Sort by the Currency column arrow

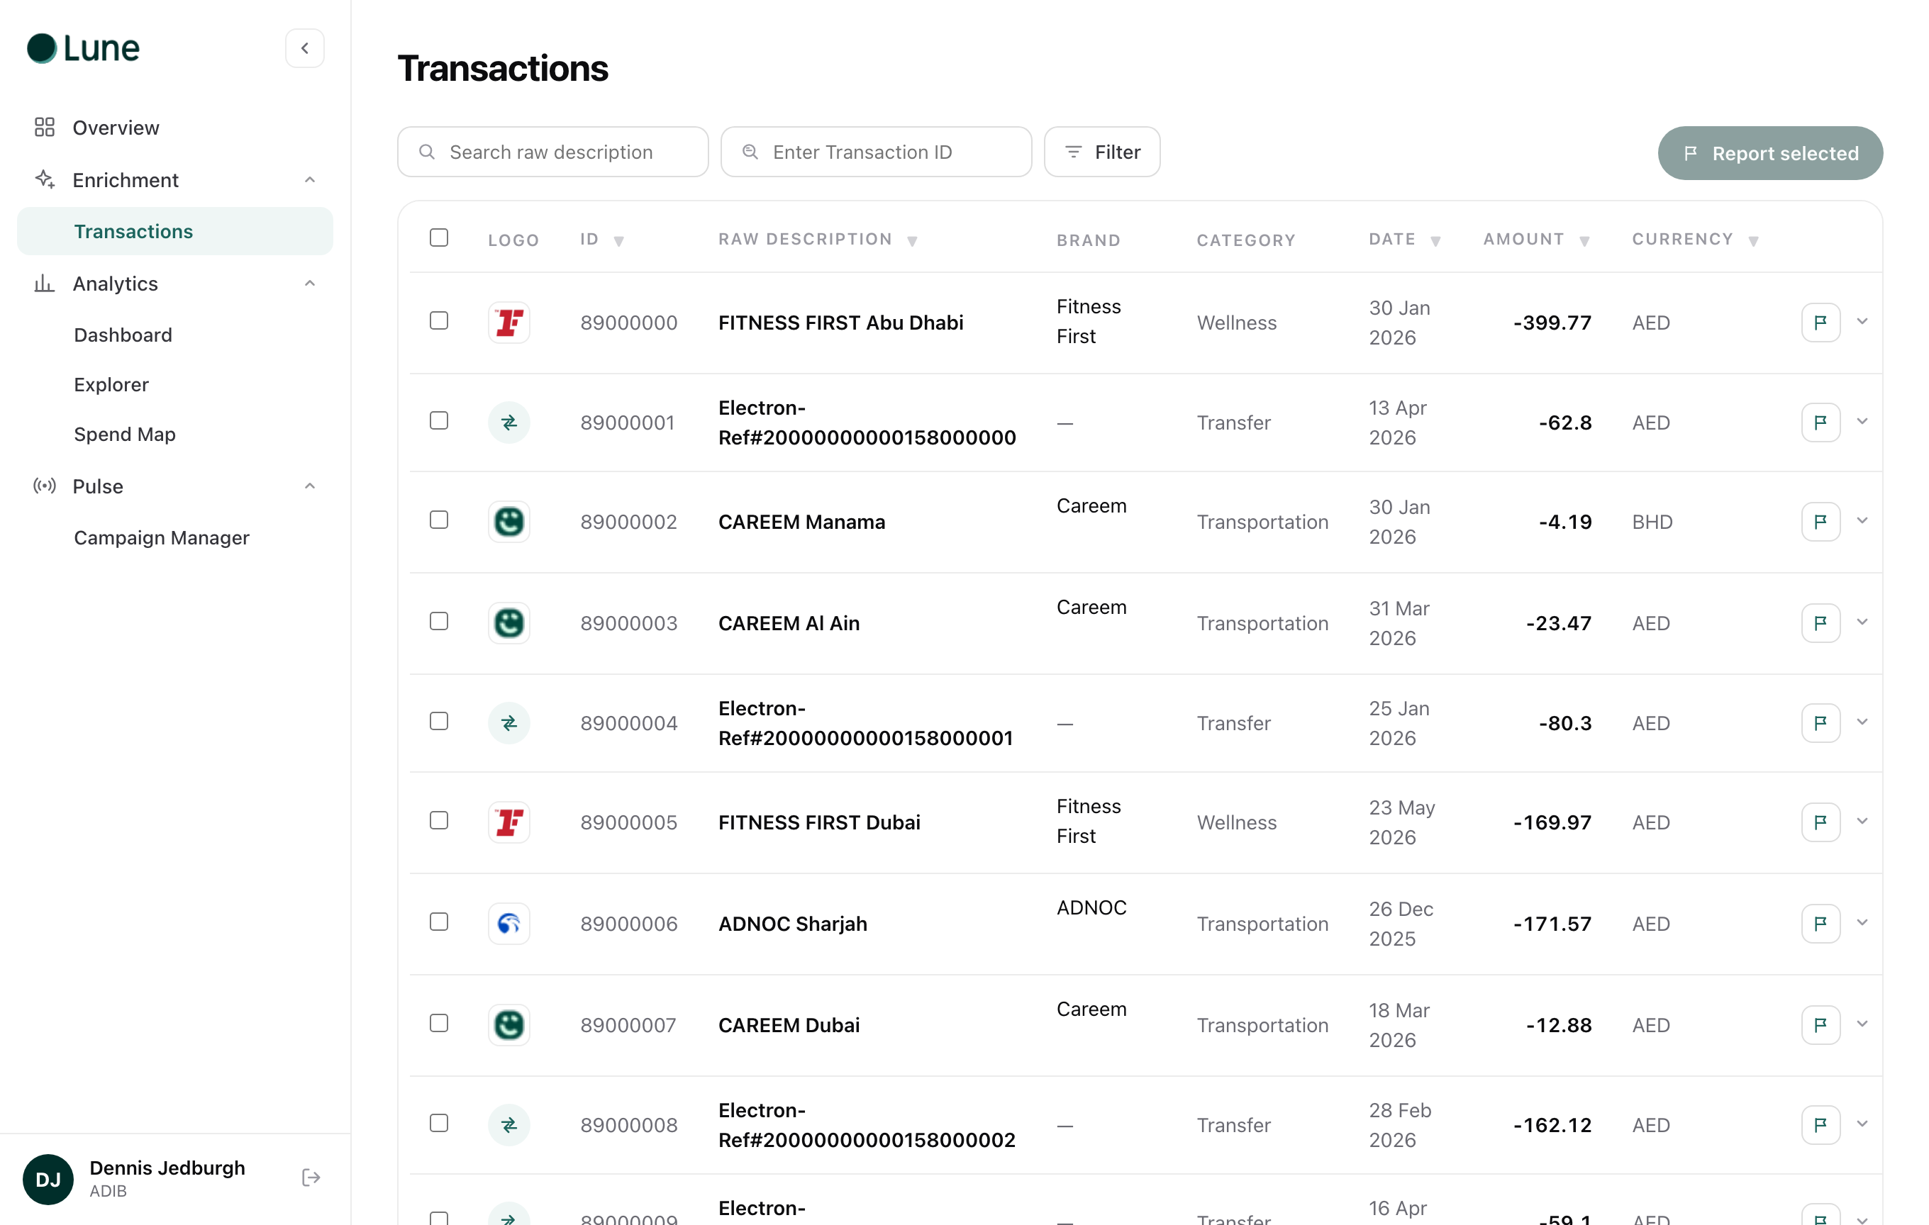click(1752, 241)
